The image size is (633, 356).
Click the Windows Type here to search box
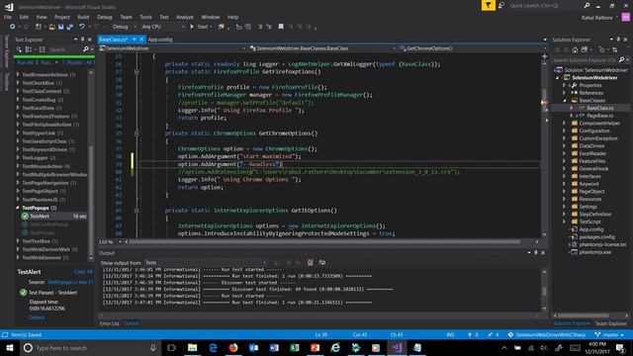90,347
